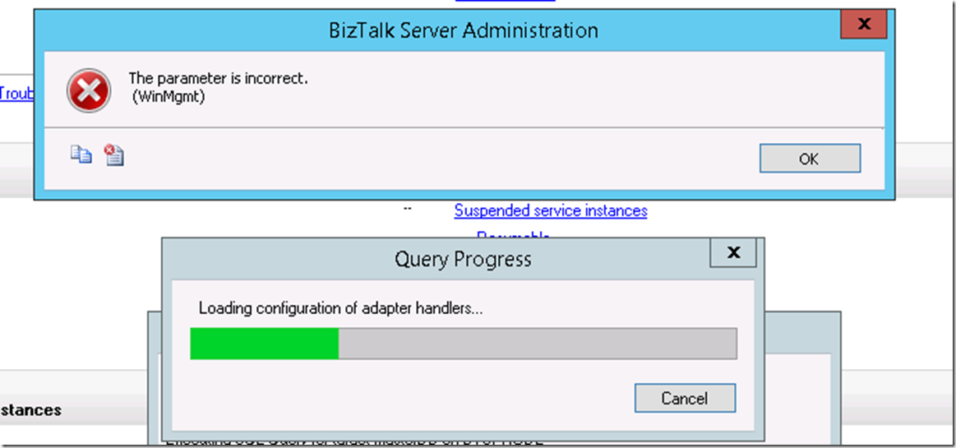Click the green filled part of the progress bar

click(265, 344)
